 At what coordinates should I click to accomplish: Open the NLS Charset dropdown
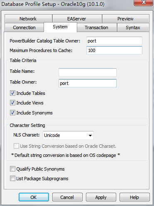[68, 135]
